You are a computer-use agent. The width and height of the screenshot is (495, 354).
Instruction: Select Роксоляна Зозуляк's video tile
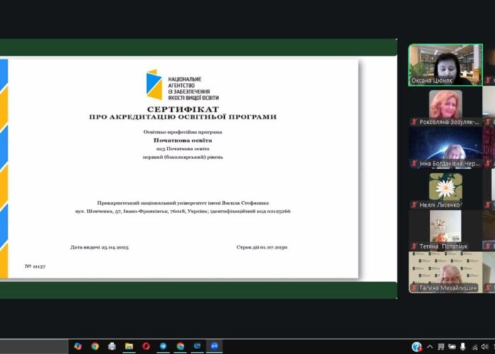[445, 105]
